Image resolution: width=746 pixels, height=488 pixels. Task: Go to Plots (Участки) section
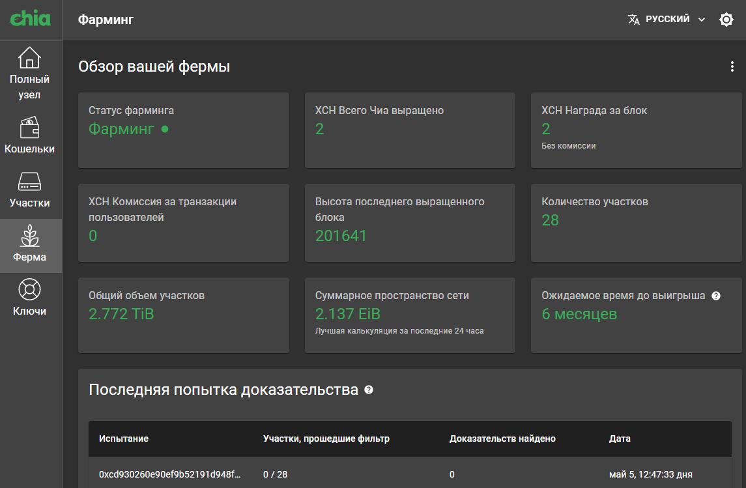[x=29, y=190]
